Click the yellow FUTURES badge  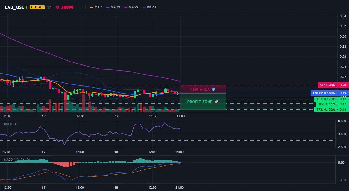click(37, 7)
